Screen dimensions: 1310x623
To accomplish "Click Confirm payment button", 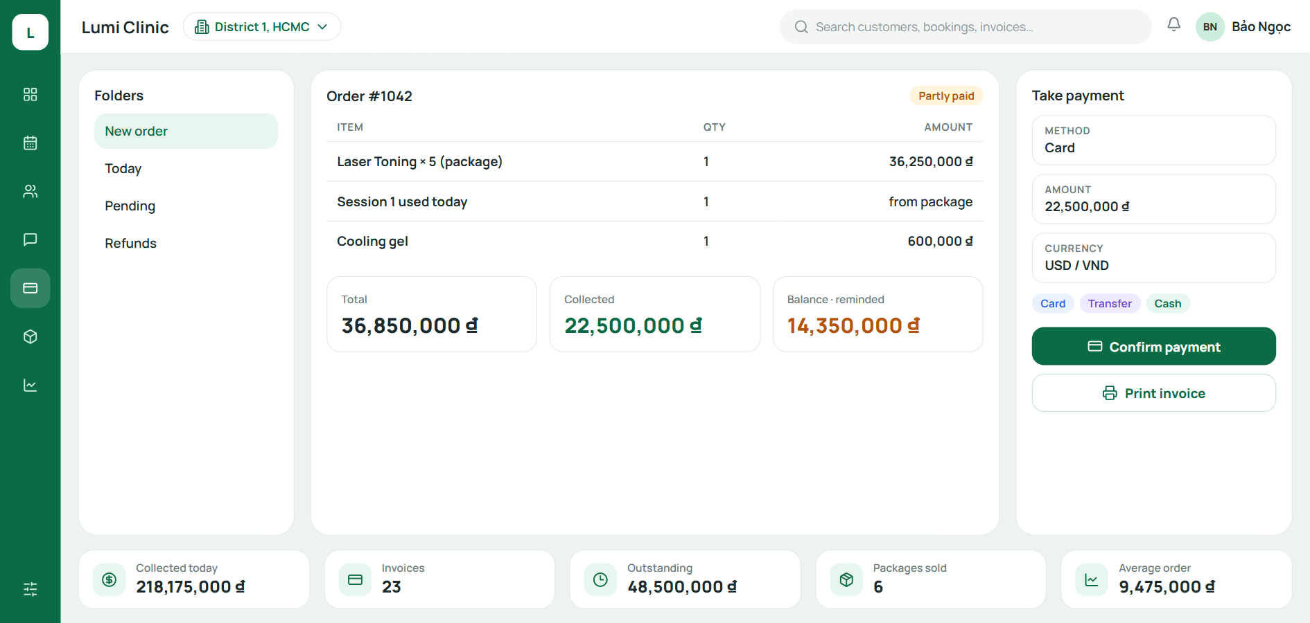I will click(x=1153, y=346).
